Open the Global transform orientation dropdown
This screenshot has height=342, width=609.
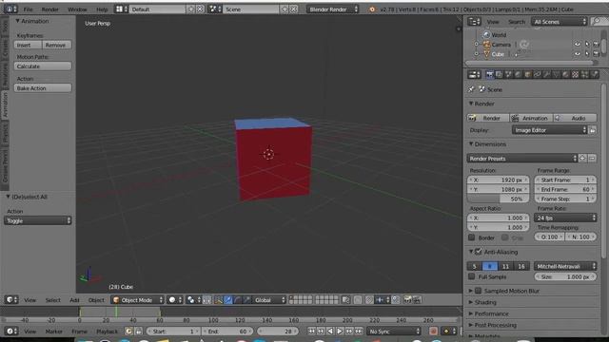(269, 300)
